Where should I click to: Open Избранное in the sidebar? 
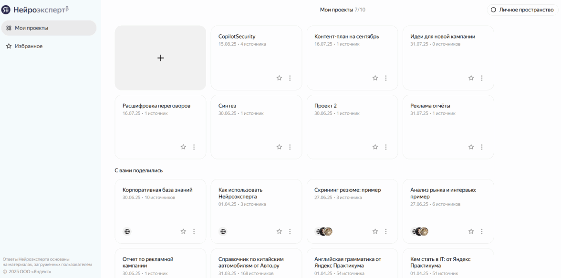49,46
